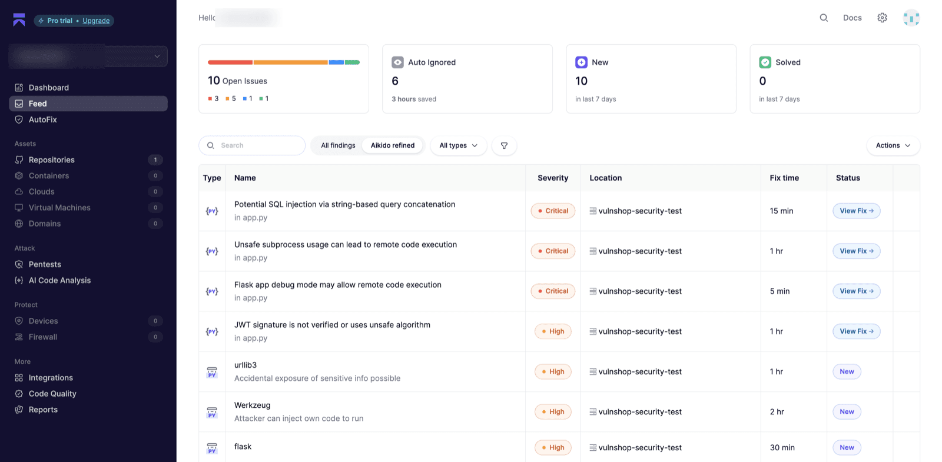Click the 3 hours saved text
Screen dimensions: 942x462
click(414, 99)
